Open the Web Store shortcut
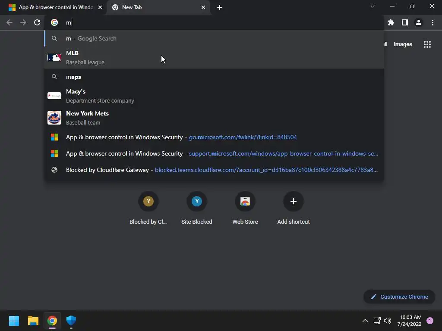The height and width of the screenshot is (331, 442). 245,208
